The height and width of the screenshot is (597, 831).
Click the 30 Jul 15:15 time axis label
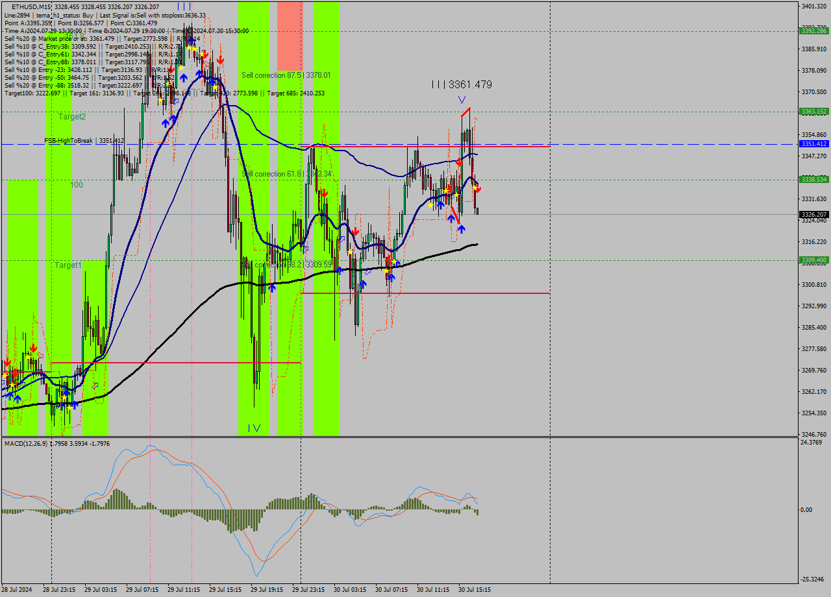475,590
